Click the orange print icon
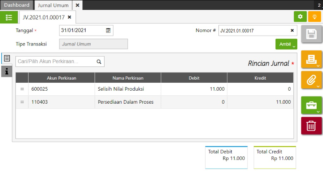The width and height of the screenshot is (323, 171). coord(311,59)
